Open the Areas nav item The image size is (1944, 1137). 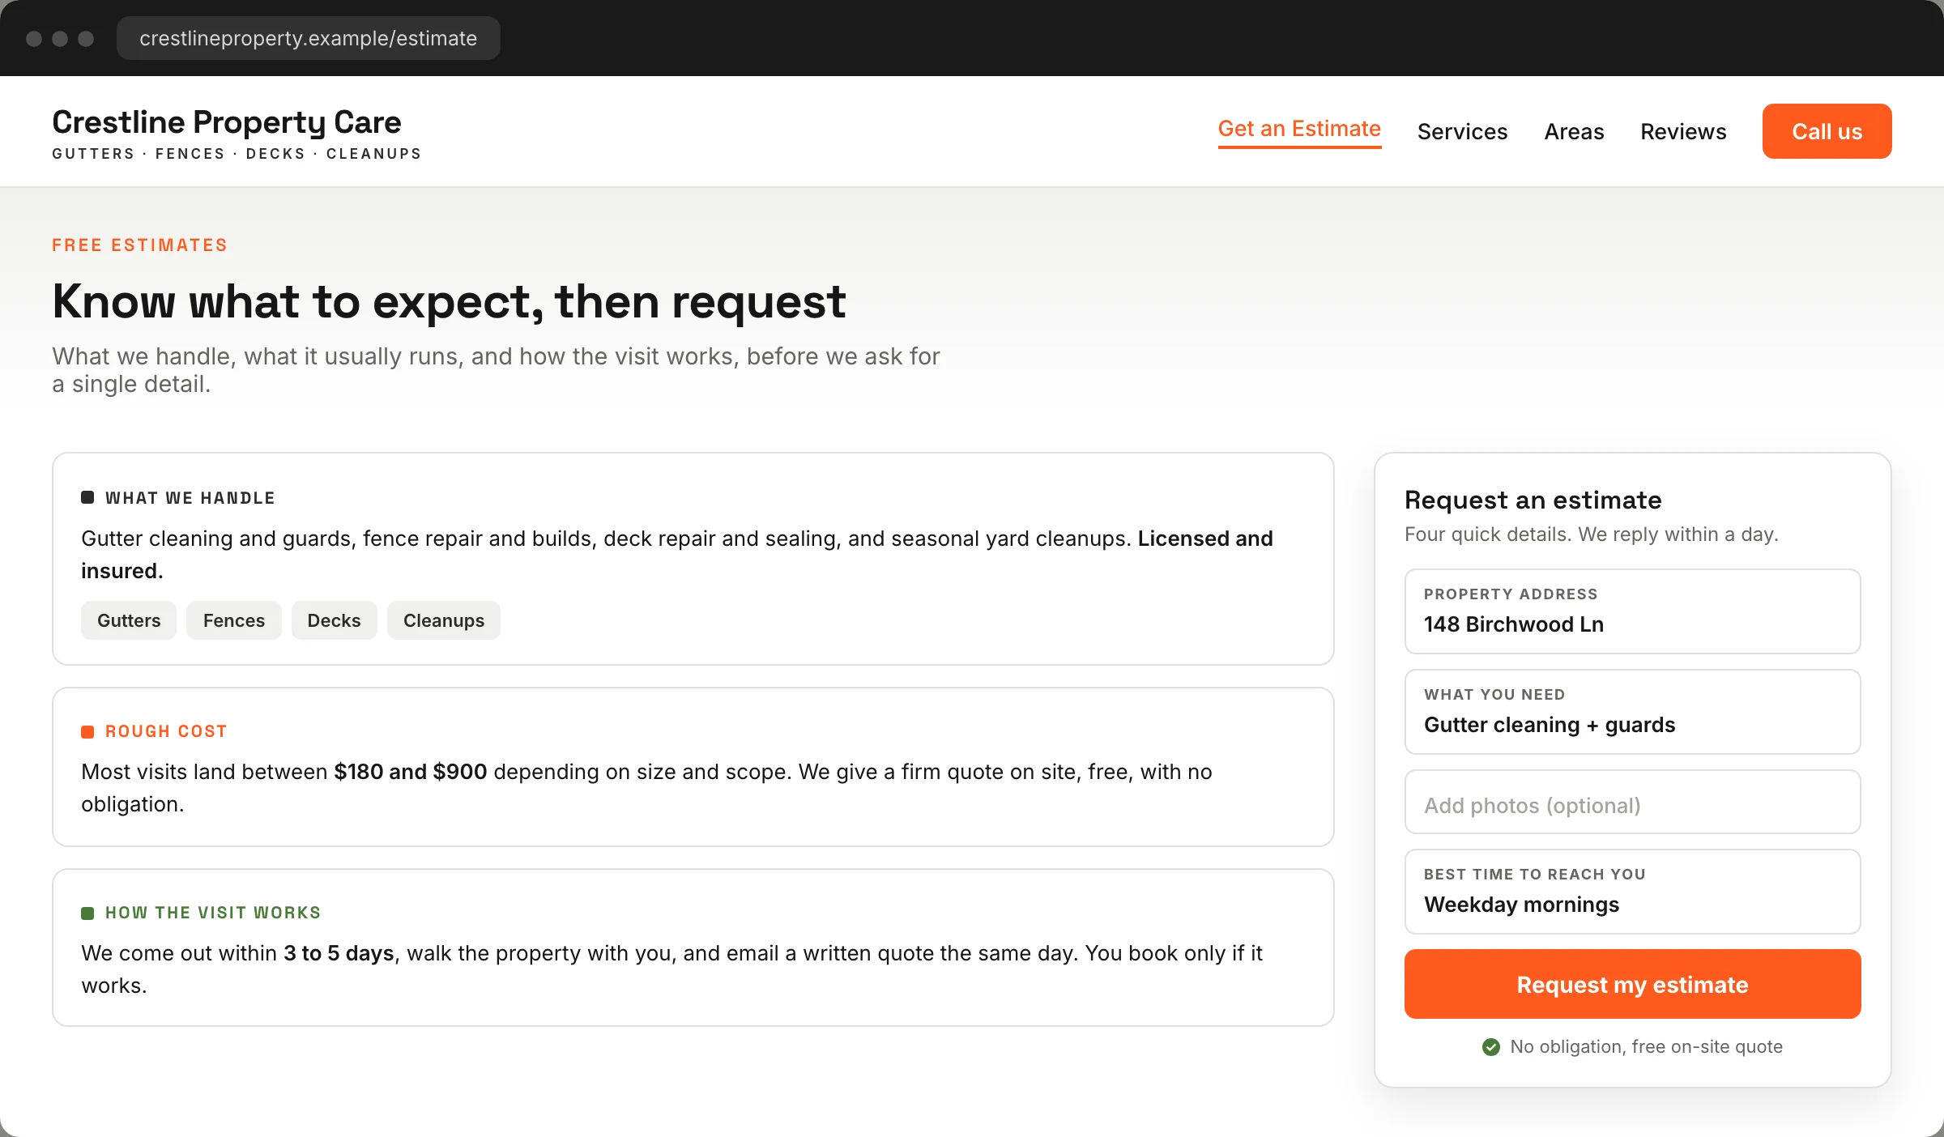coord(1574,131)
